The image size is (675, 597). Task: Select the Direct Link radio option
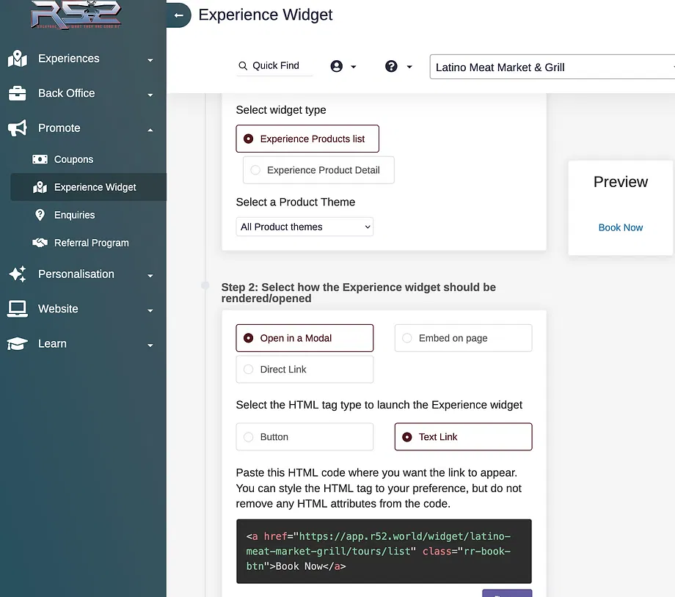point(249,370)
